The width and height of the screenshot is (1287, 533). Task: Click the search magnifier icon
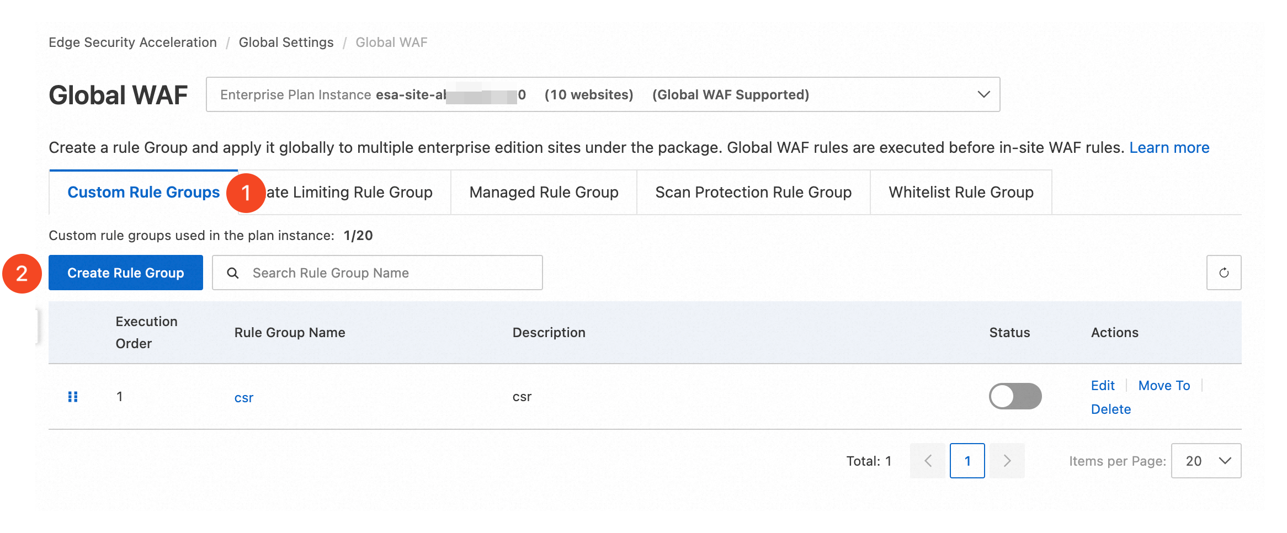pyautogui.click(x=233, y=273)
